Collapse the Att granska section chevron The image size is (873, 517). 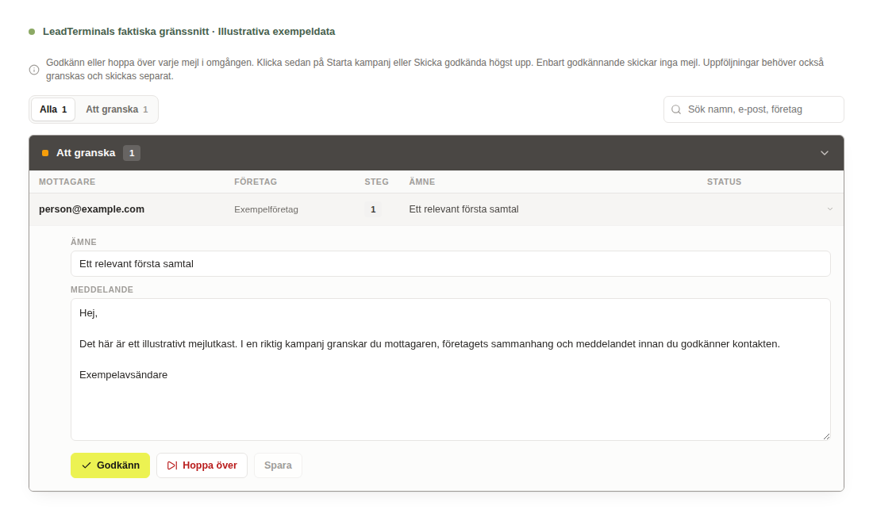825,153
